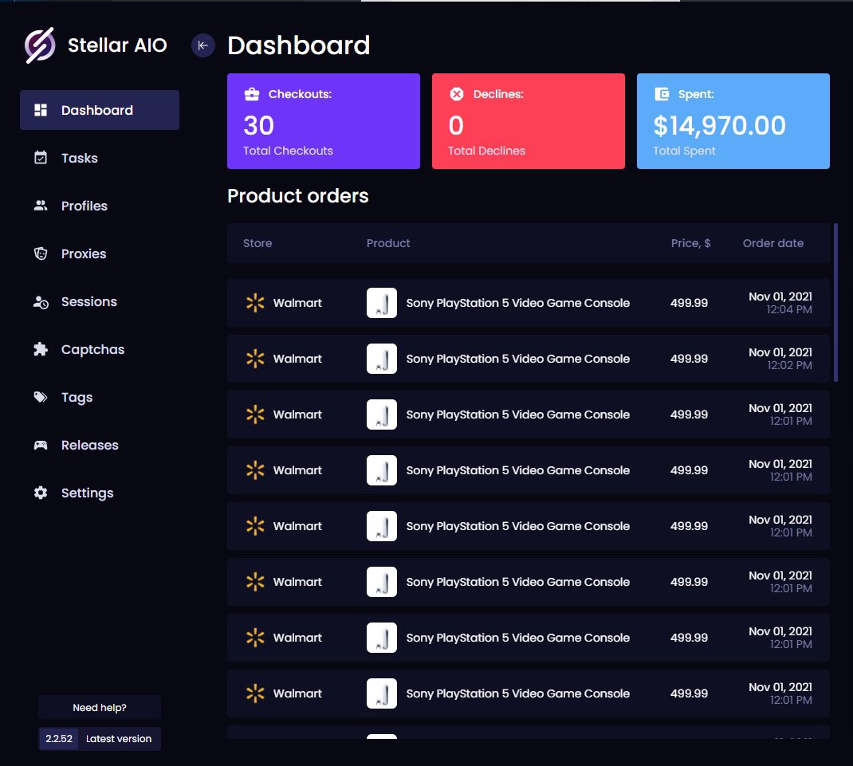853x766 pixels.
Task: Click the Tags label icon
Action: [x=41, y=397]
